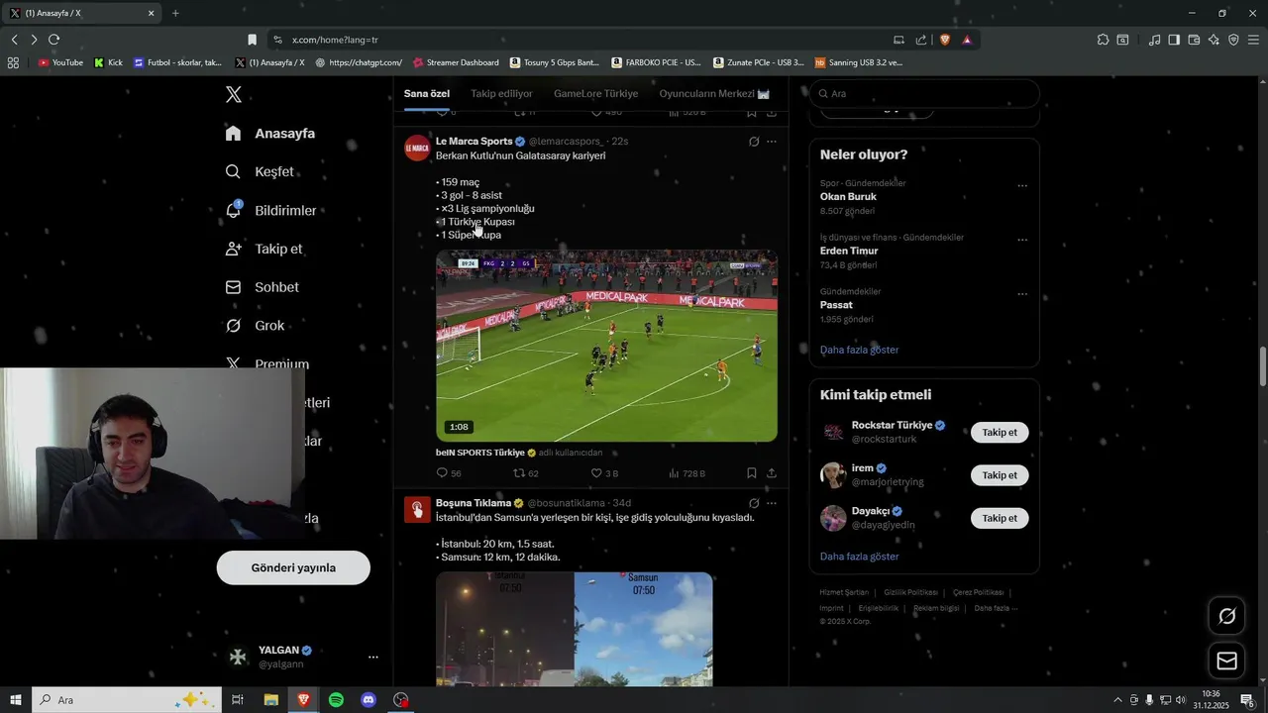Open the Oyuncuların Merkezi tab
The height and width of the screenshot is (713, 1268).
point(714,94)
